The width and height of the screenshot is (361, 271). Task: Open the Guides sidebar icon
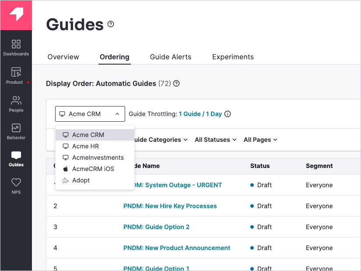(x=16, y=158)
